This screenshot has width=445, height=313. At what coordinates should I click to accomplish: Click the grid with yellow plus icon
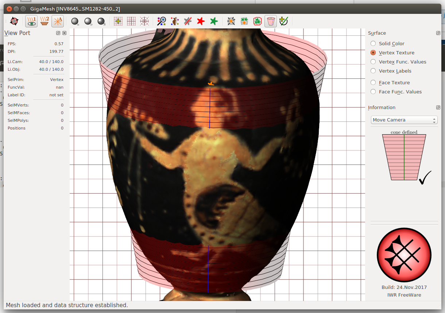coord(118,22)
